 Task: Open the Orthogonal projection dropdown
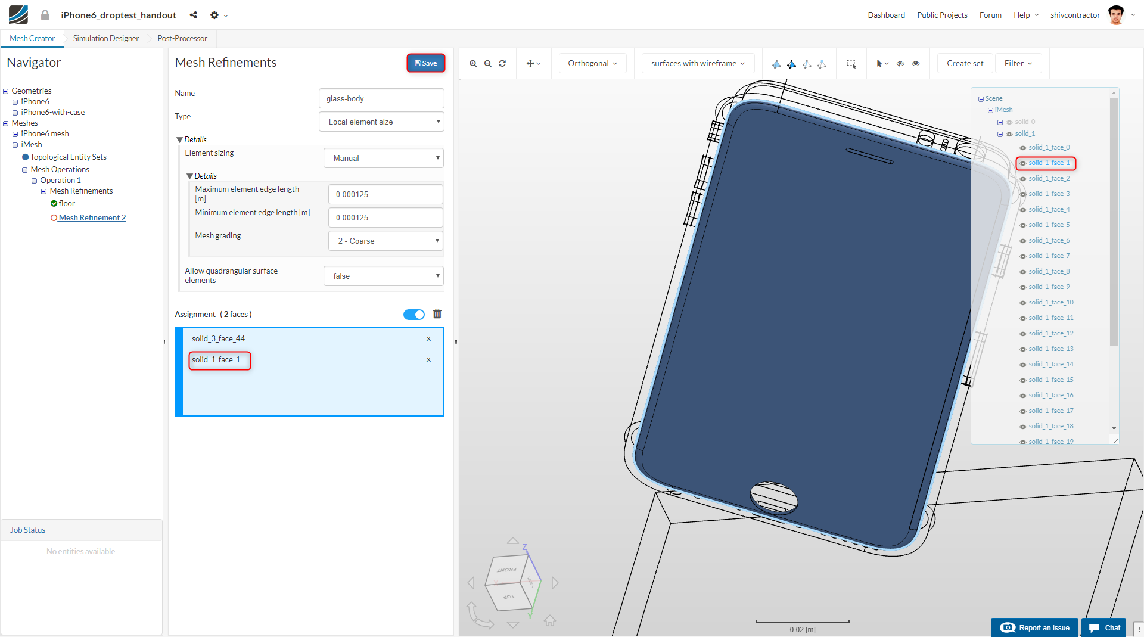[592, 64]
